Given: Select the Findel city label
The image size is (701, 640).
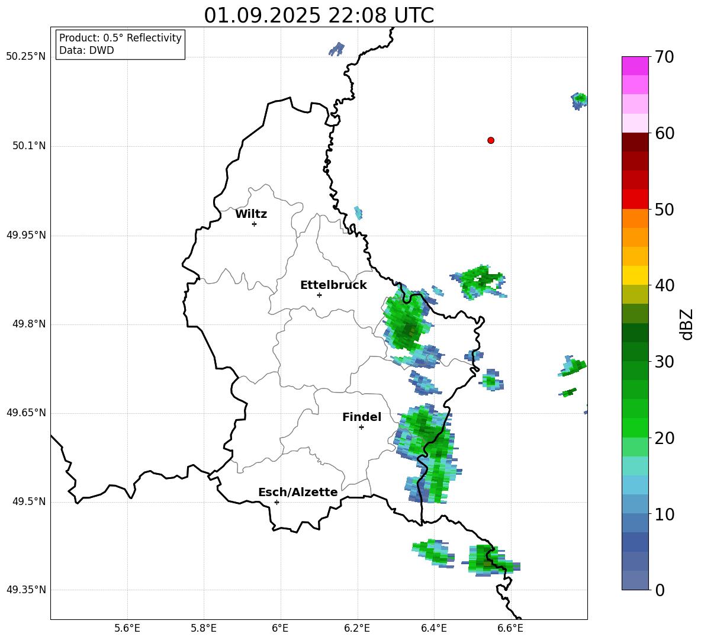Looking at the screenshot, I should click(x=362, y=417).
